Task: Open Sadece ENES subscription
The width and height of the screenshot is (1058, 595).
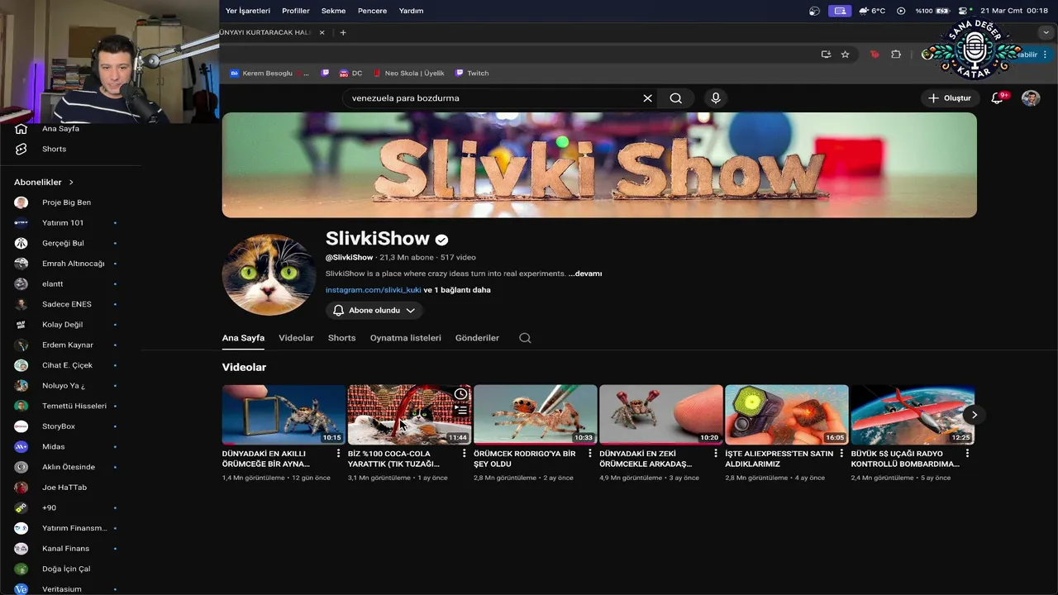Action: tap(66, 304)
